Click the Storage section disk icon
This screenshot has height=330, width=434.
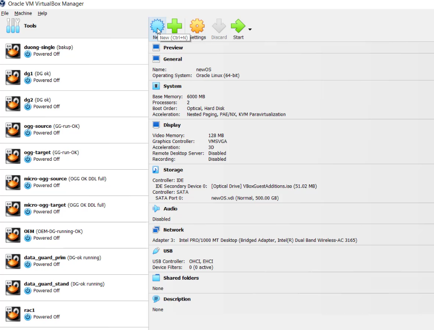[x=156, y=170]
